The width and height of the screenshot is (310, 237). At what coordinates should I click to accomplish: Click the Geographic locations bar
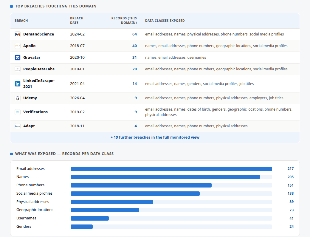click(171, 210)
